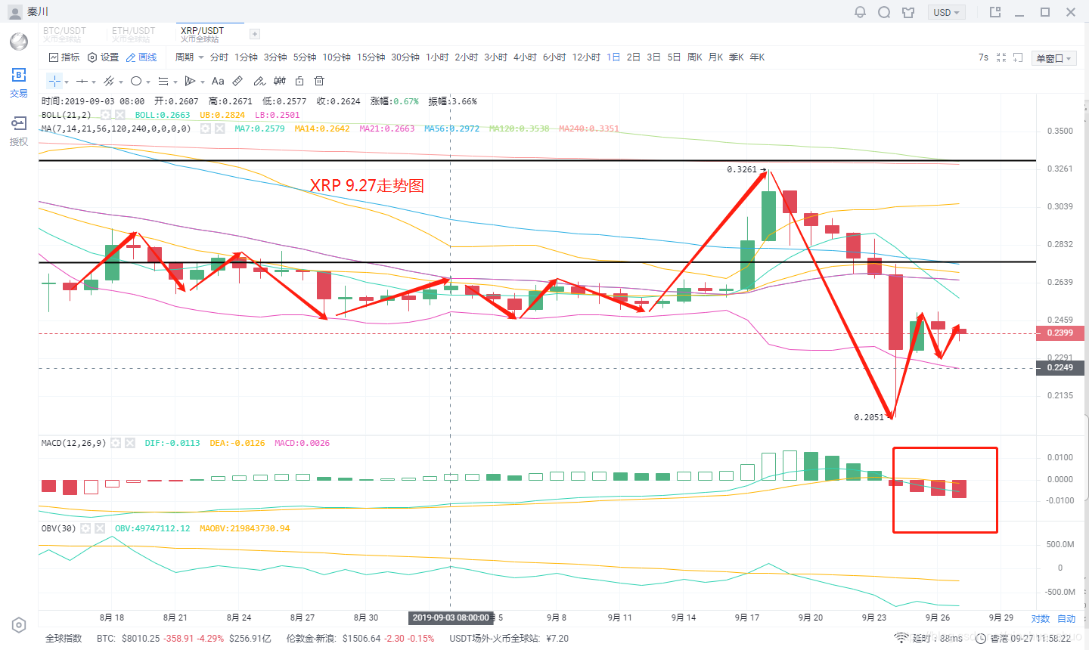1089x650 pixels.
Task: Select the 月K monthly timeframe
Action: [x=715, y=57]
